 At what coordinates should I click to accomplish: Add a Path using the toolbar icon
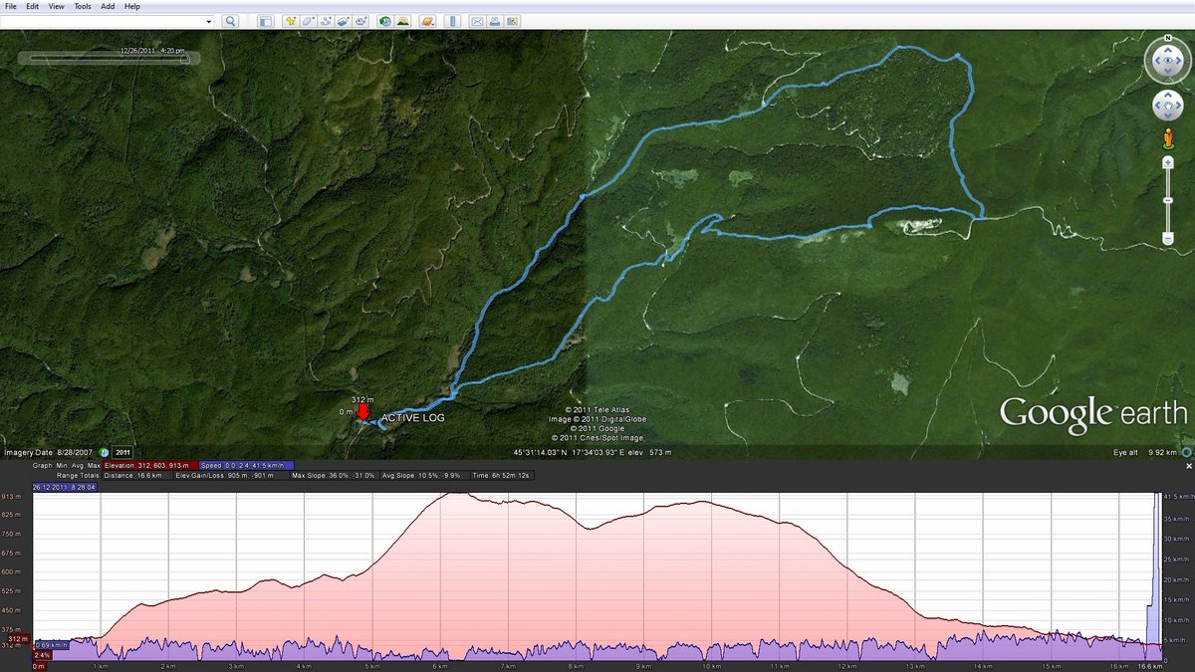coord(325,20)
